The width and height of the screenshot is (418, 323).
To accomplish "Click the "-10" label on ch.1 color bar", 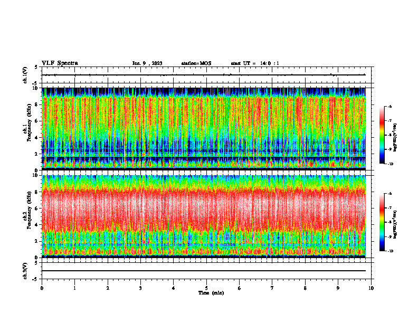I will [391, 164].
